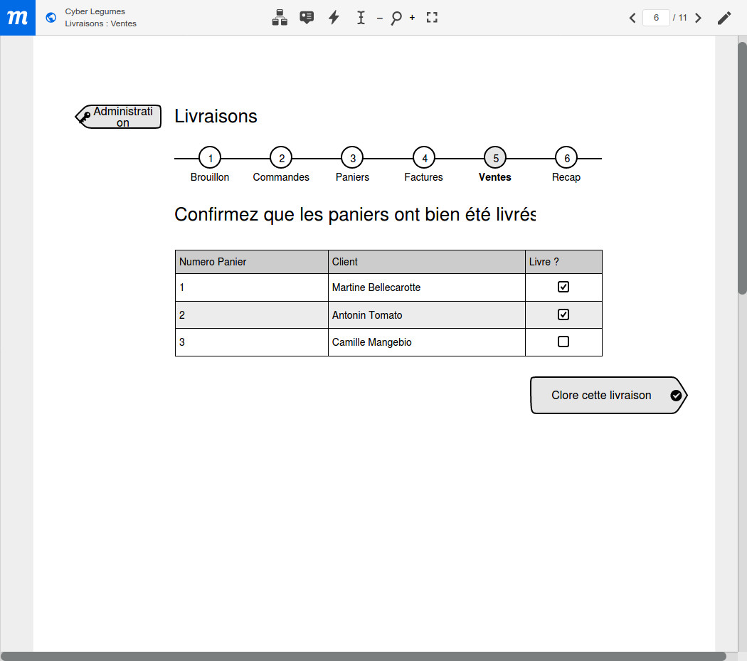Click the fullscreen icon

point(432,18)
